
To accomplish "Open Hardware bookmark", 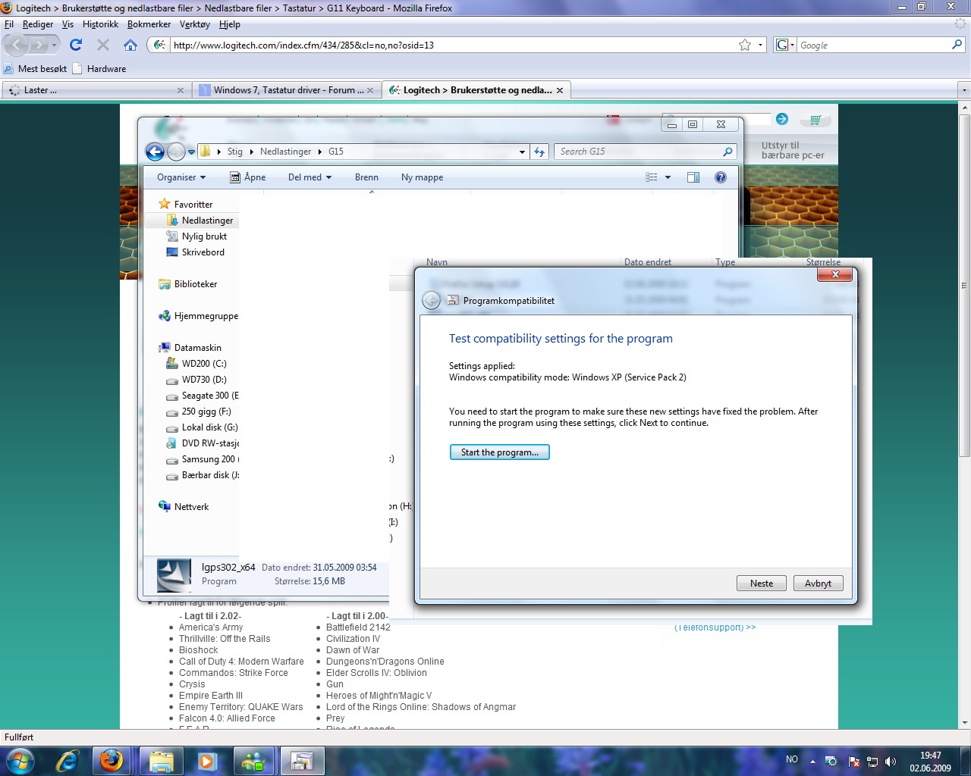I will click(99, 68).
